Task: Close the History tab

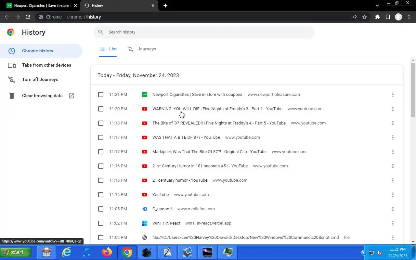Action: (153, 6)
